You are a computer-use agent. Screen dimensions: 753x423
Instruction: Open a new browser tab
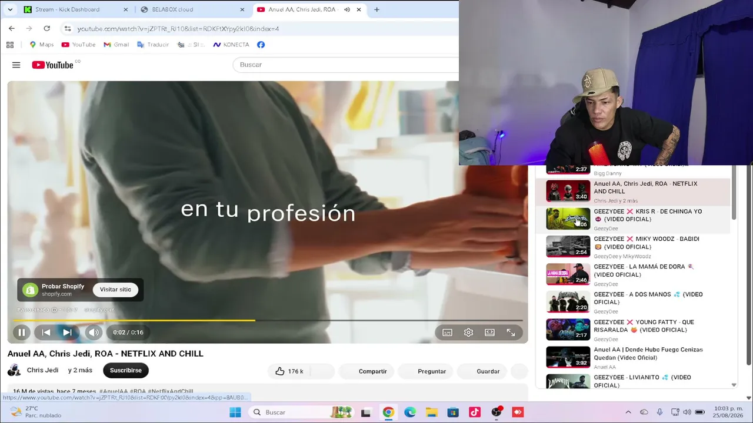click(x=376, y=9)
